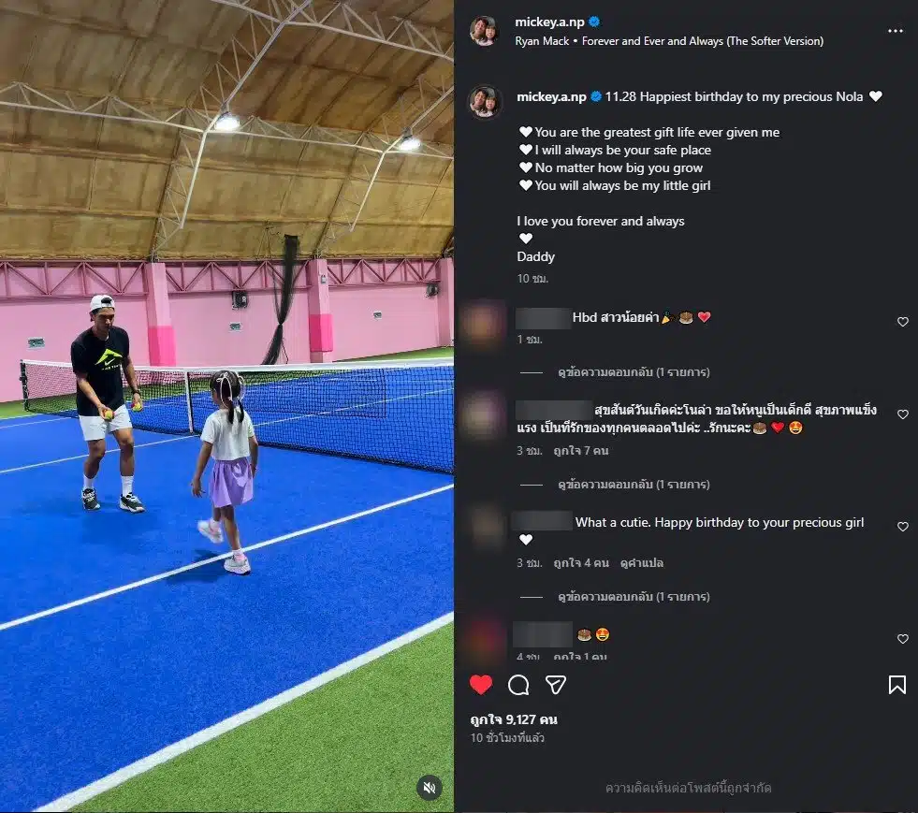Click the tennis court video
Image resolution: width=918 pixels, height=813 pixels.
pyautogui.click(x=226, y=406)
